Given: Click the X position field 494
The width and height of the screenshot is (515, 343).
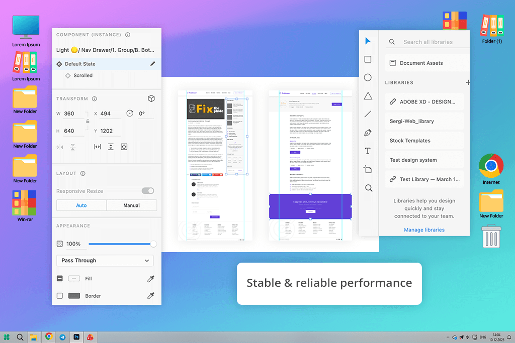Looking at the screenshot, I should click(110, 113).
